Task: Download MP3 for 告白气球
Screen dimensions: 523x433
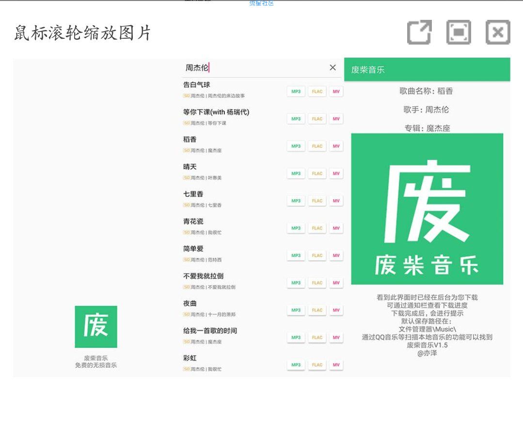Action: (x=296, y=92)
